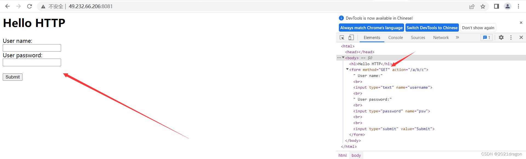Activate the inspect element picker
Image resolution: width=526 pixels, height=159 pixels.
click(x=342, y=38)
